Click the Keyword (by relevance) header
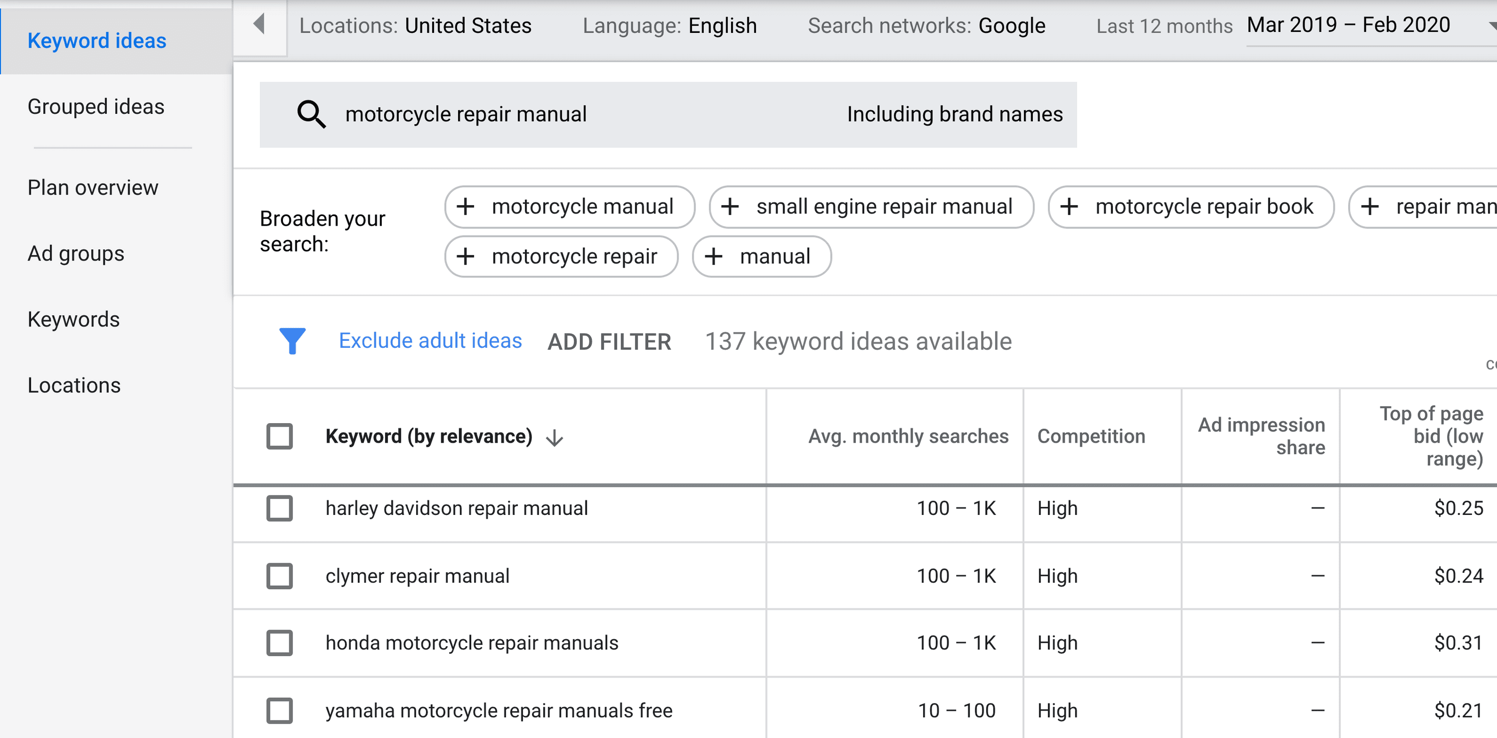Viewport: 1497px width, 738px height. click(429, 437)
